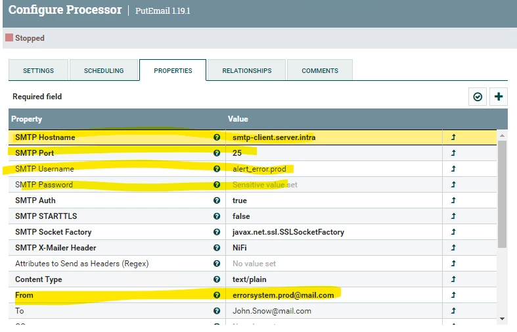Click scrollbar down arrow in properties table
517x332 pixels.
[502, 319]
